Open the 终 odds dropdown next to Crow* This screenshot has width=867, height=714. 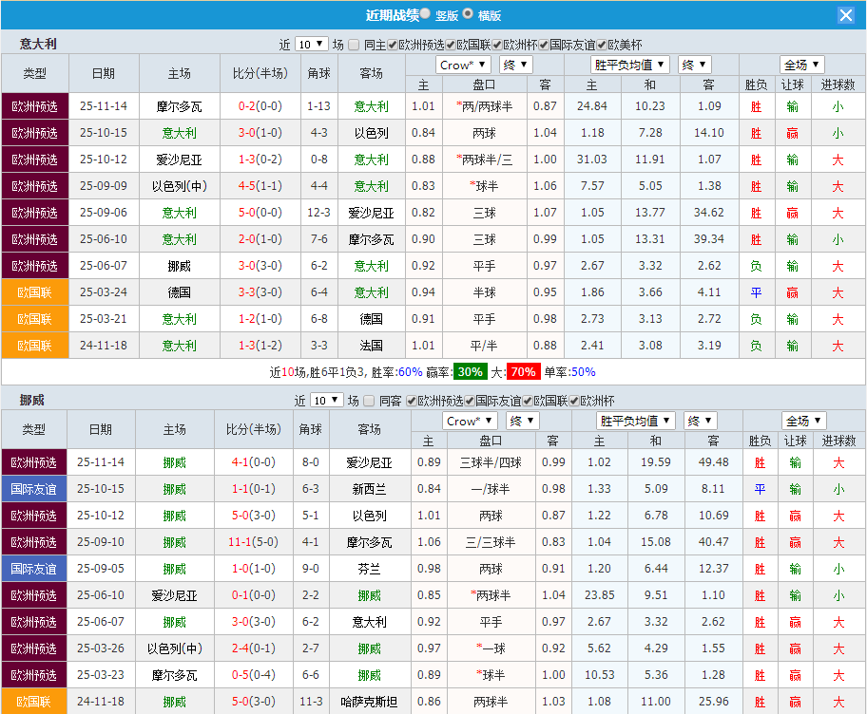pos(518,65)
